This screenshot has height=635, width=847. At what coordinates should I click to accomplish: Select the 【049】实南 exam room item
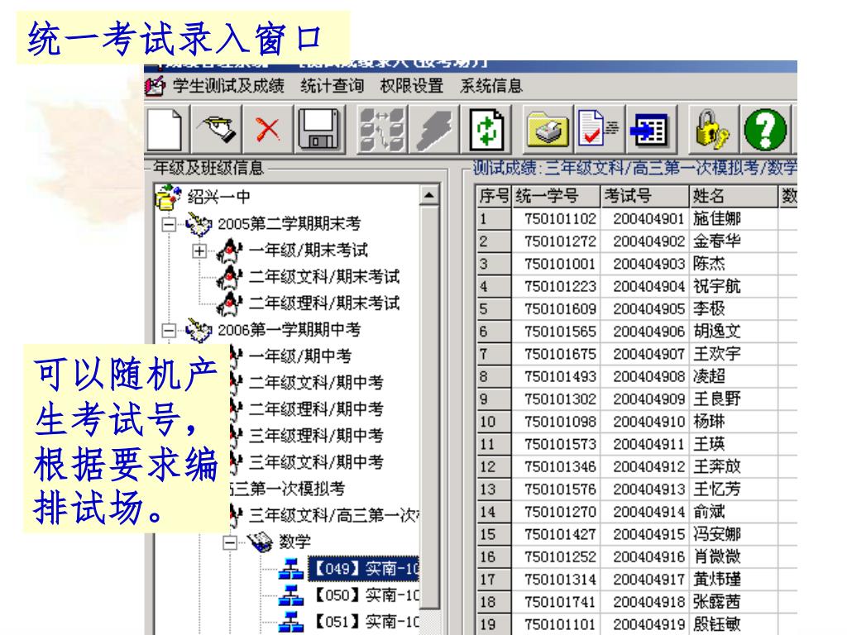click(x=364, y=569)
